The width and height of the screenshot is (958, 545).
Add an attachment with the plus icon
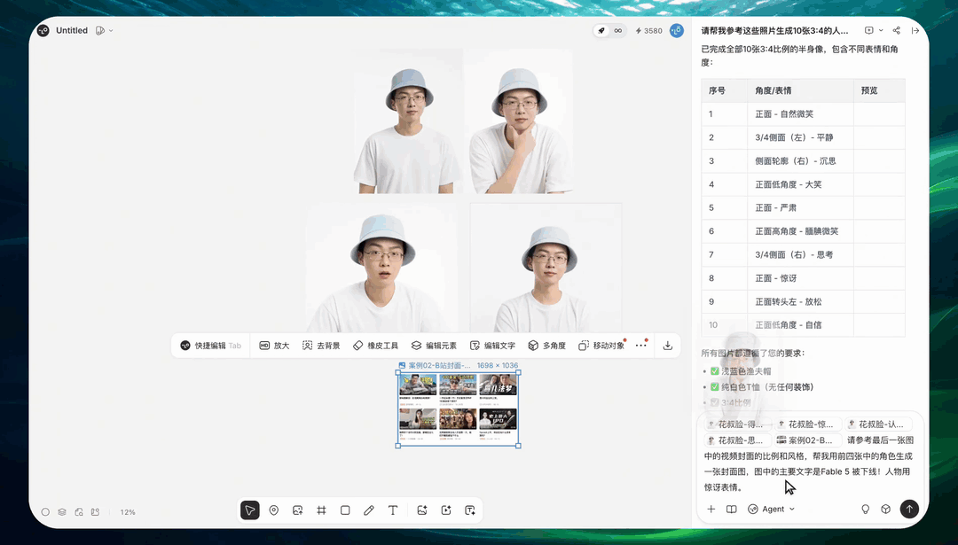[x=711, y=509]
